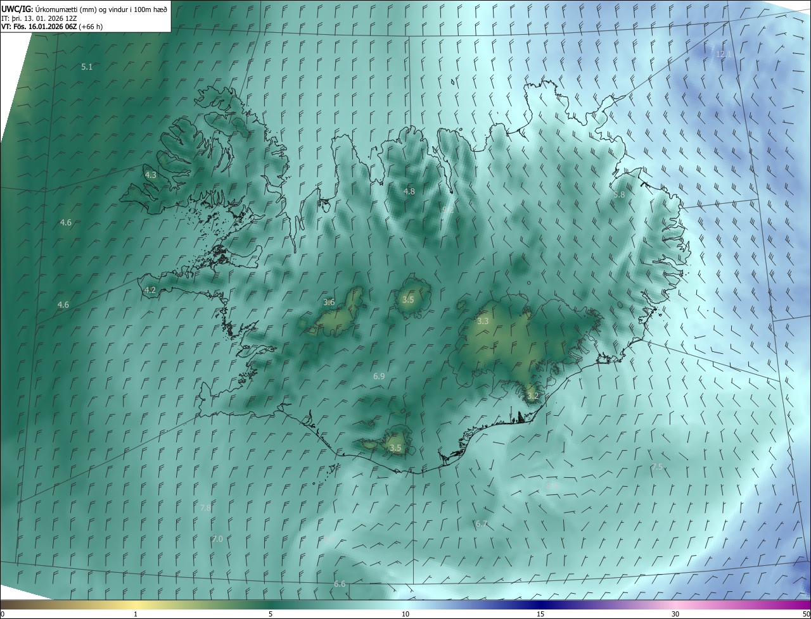Click the initial time line 'IT: þri. 13. 01. 2026 12Z'
The height and width of the screenshot is (619, 811).
(39, 18)
